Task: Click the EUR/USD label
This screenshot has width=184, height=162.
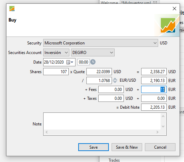Action: pyautogui.click(x=128, y=80)
